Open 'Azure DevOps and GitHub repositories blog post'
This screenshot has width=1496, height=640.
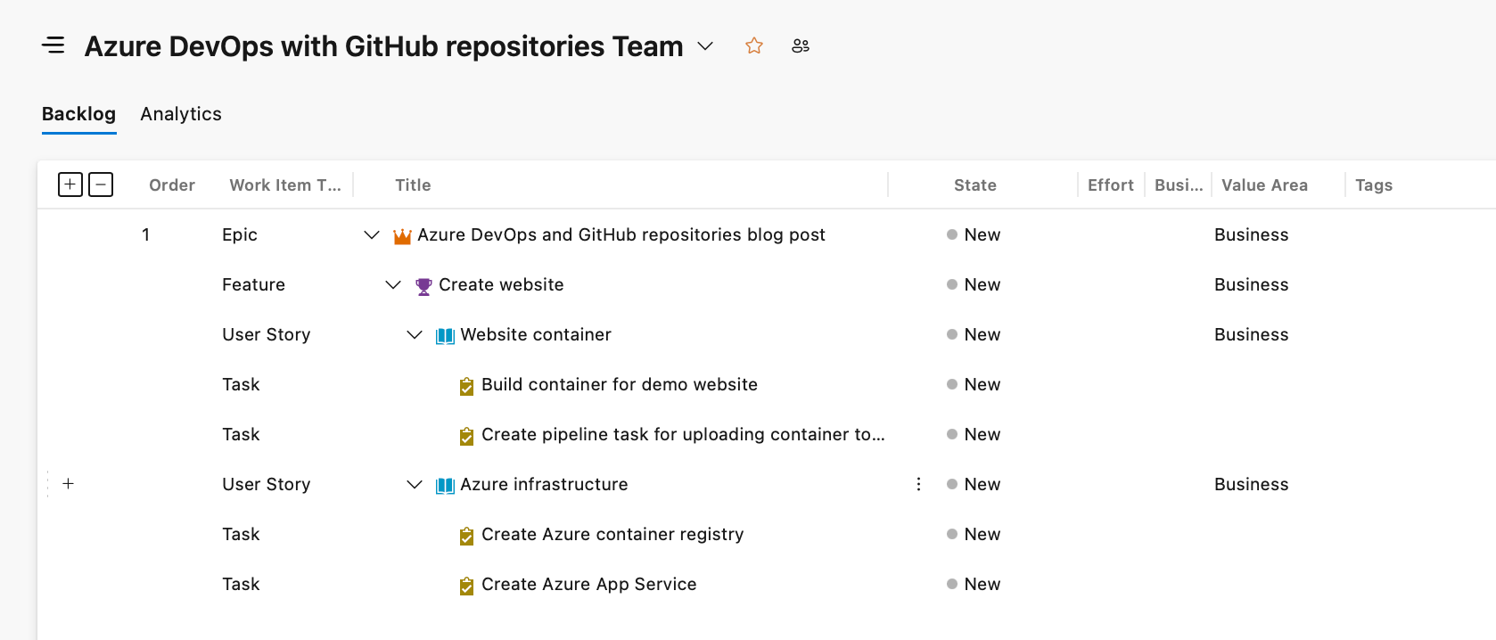click(x=621, y=234)
